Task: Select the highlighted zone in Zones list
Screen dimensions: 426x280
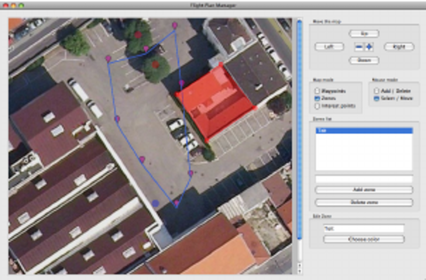Action: 363,130
